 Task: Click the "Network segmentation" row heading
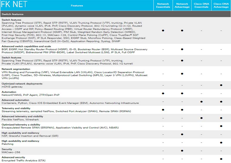(16, 69)
